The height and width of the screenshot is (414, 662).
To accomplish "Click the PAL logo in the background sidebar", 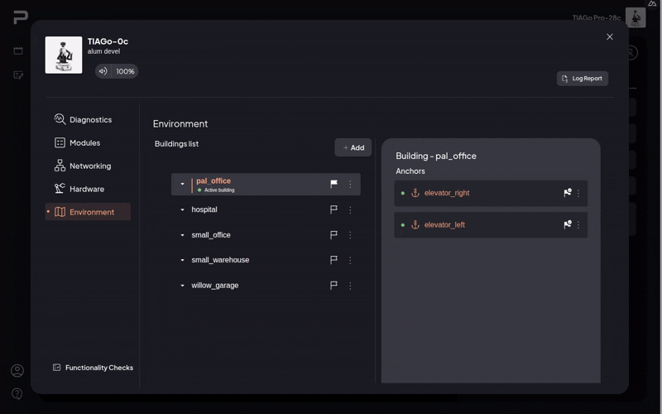I will [x=20, y=17].
